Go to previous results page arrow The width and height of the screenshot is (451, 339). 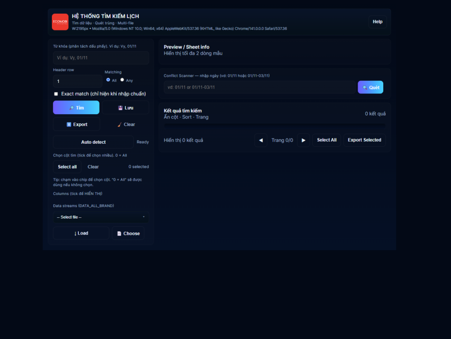(x=261, y=140)
